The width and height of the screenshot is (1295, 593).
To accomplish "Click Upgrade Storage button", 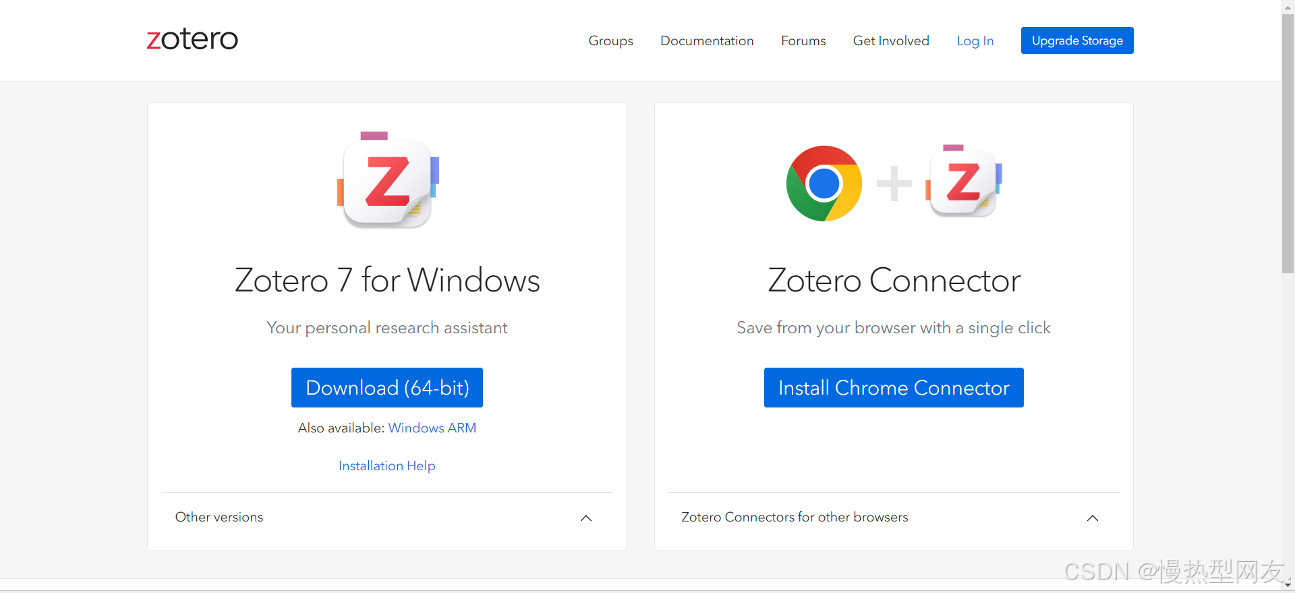I will [1077, 40].
